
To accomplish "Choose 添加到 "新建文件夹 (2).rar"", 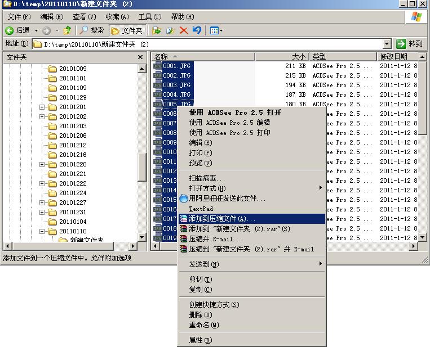I will pyautogui.click(x=251, y=229).
